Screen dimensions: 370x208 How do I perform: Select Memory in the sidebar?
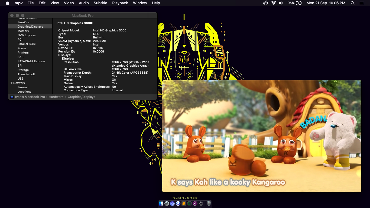pos(23,31)
